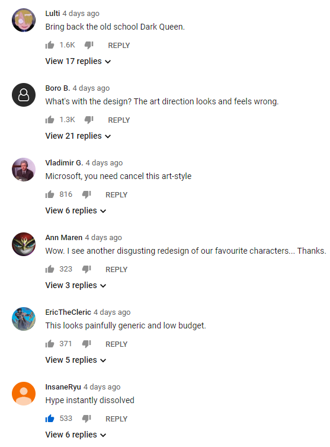Image resolution: width=330 pixels, height=447 pixels.
Task: Thumbs down EricTheCleric's comment
Action: [x=86, y=344]
